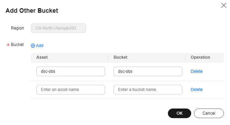The width and height of the screenshot is (230, 125).
Task: Click the Add Other Bucket title
Action: (x=32, y=11)
